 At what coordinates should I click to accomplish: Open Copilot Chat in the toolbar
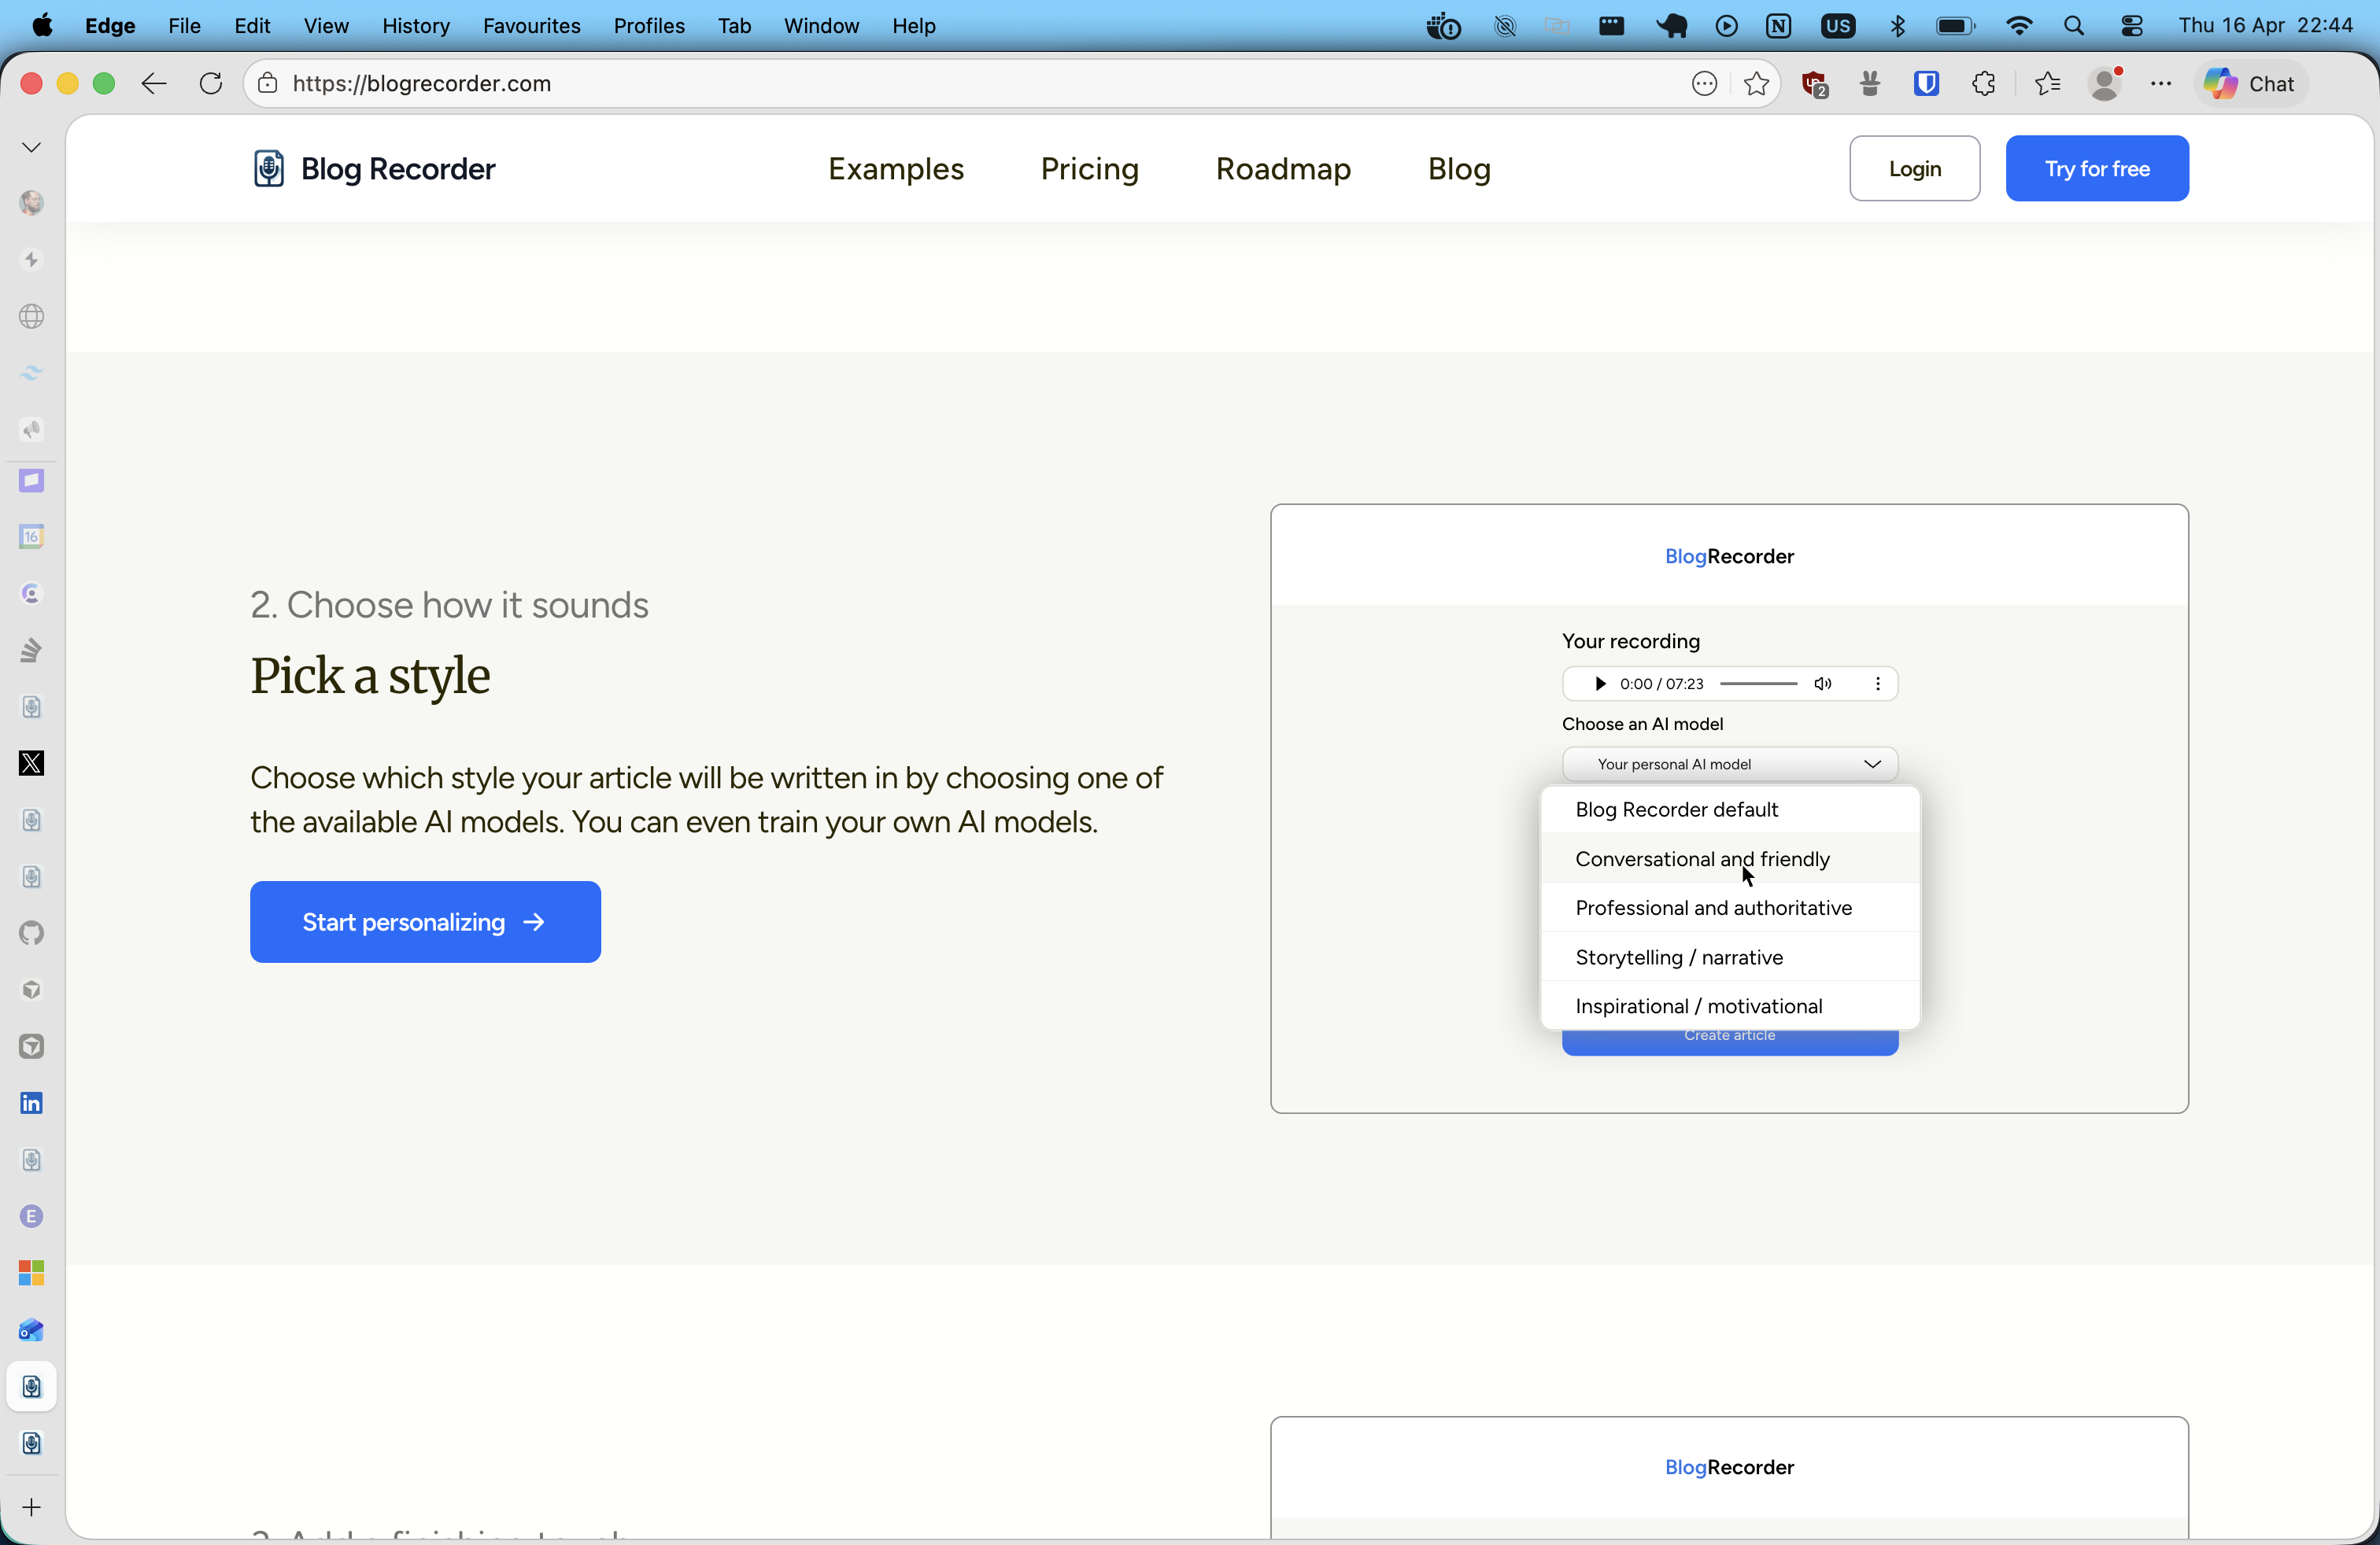coord(2250,84)
